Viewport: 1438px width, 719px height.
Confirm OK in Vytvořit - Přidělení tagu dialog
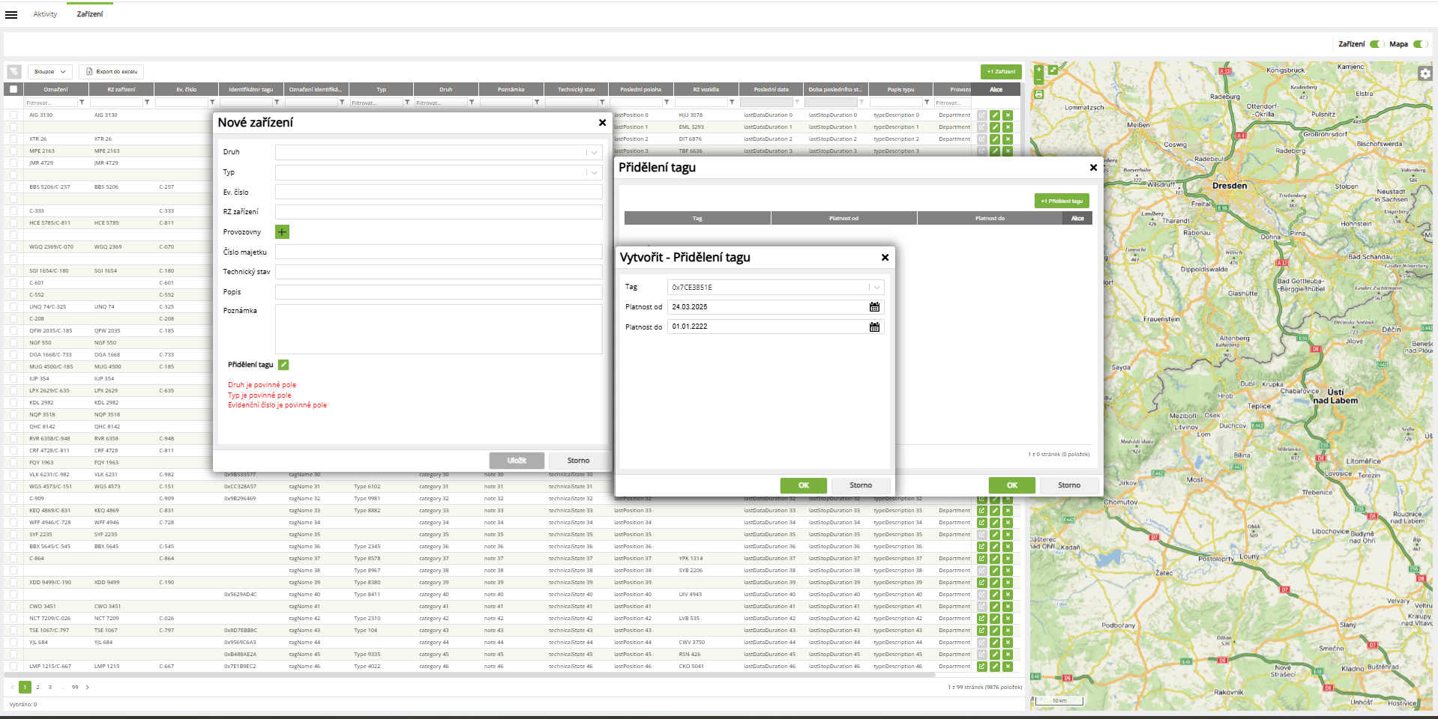point(804,485)
